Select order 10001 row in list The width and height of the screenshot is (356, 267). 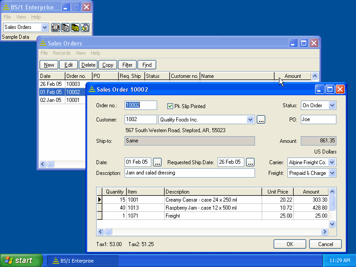click(x=62, y=100)
